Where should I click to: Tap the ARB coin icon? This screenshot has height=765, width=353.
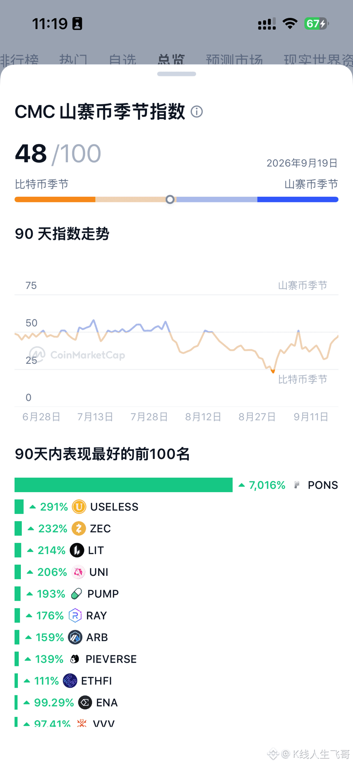click(75, 637)
